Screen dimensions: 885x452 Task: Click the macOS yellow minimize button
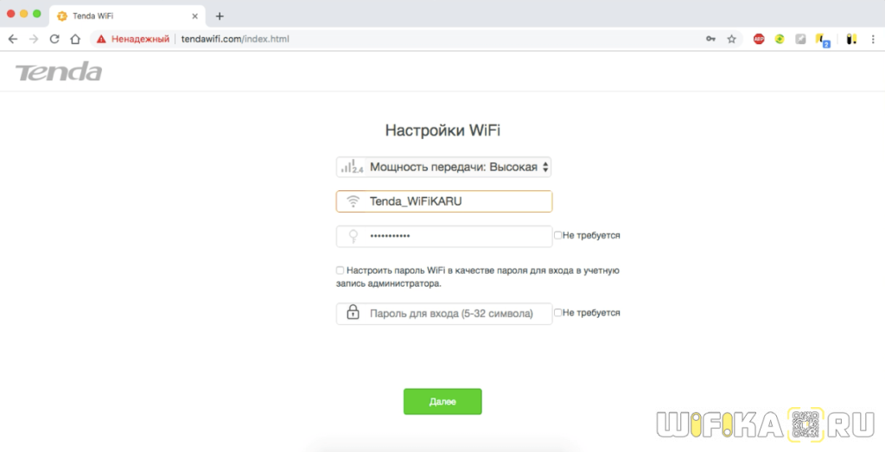23,14
